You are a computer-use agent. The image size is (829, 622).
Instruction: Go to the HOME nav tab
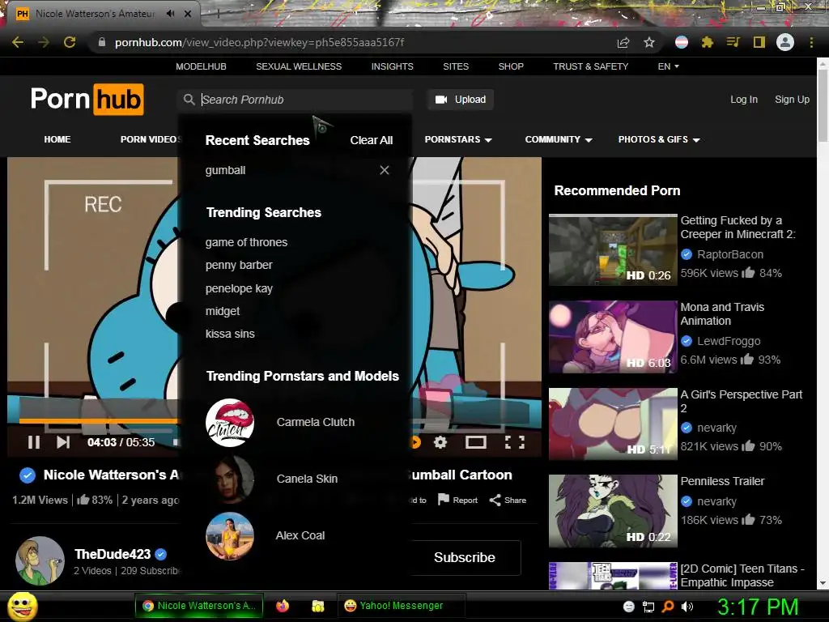click(x=57, y=139)
